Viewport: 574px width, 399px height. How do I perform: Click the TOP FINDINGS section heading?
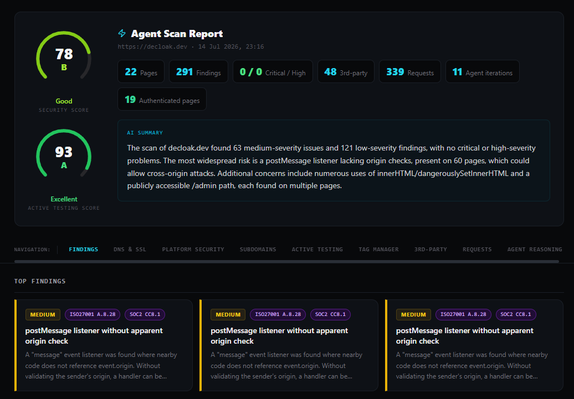40,281
